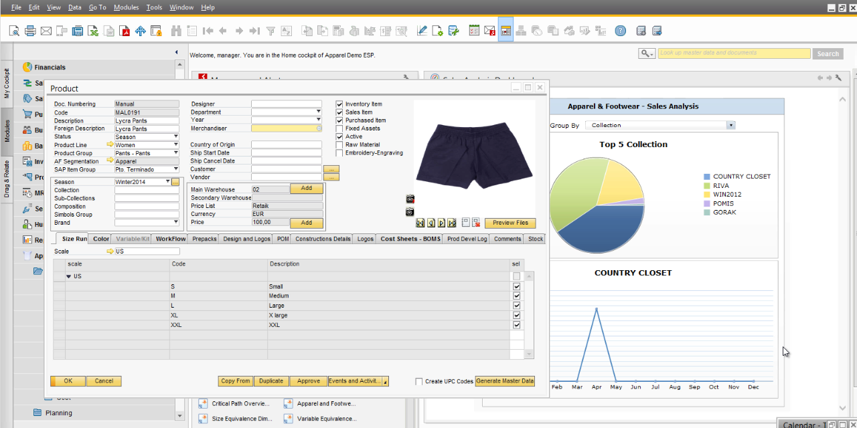The width and height of the screenshot is (857, 428).
Task: Open the Help question mark icon
Action: click(621, 31)
